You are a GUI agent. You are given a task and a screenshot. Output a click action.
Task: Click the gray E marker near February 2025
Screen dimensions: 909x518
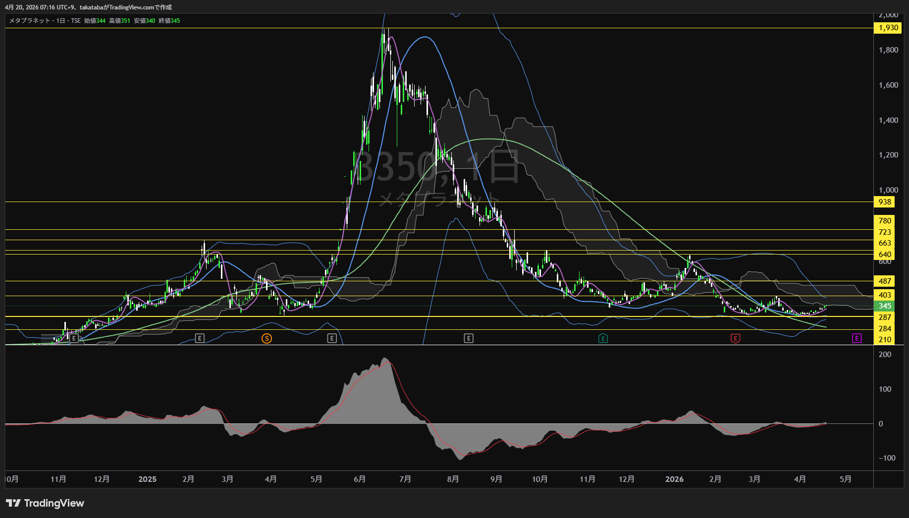200,338
